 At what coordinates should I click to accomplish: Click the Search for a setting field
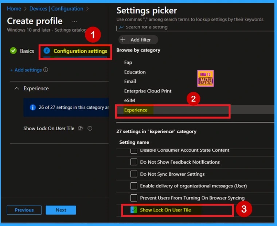[x=195, y=27]
